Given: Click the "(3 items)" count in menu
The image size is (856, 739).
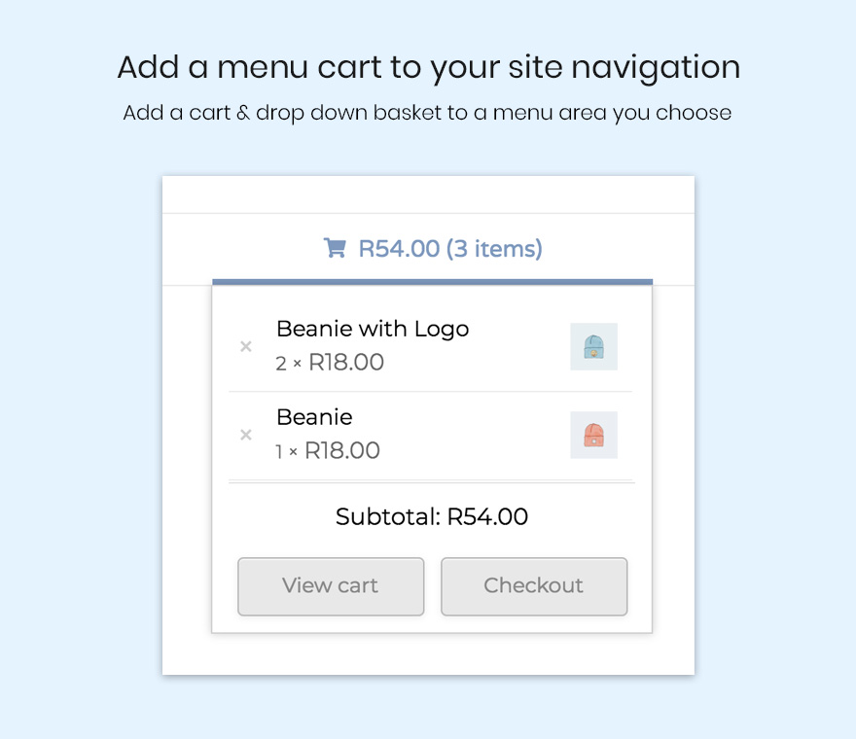Looking at the screenshot, I should click(x=494, y=249).
